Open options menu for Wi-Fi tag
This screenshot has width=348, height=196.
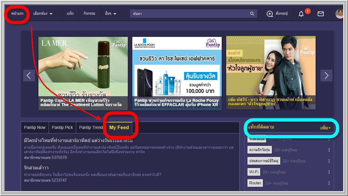[329, 172]
